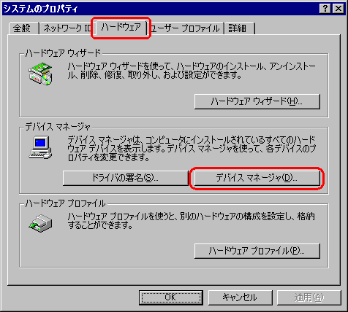The image size is (348, 312).
Task: Click the Hardware Profiles icon
Action: pyautogui.click(x=40, y=223)
